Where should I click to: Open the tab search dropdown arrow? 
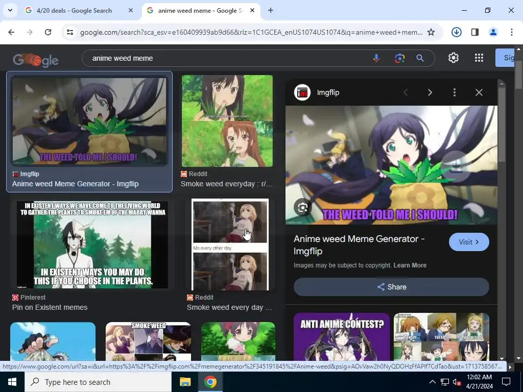[x=10, y=10]
